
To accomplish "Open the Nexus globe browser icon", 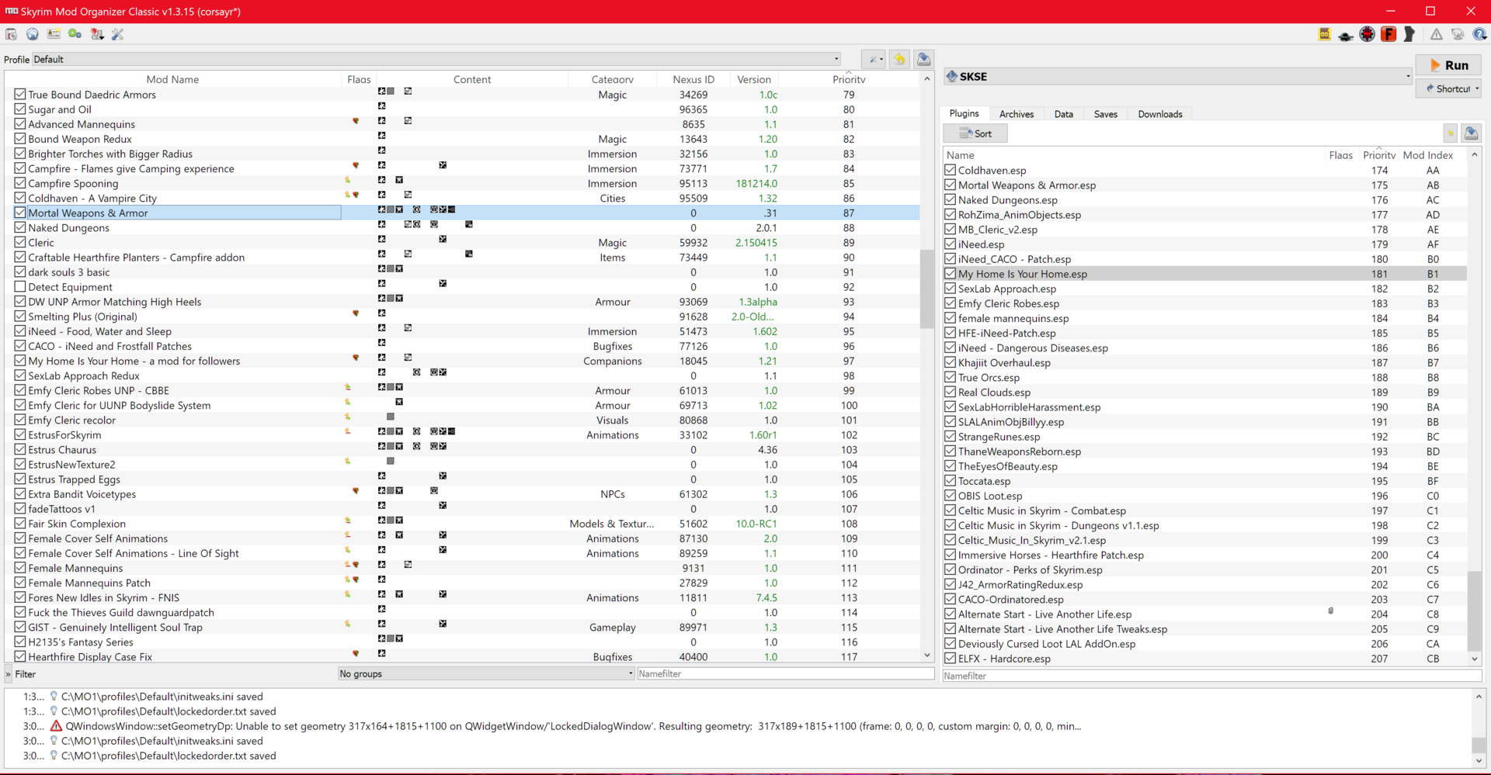I will (33, 34).
